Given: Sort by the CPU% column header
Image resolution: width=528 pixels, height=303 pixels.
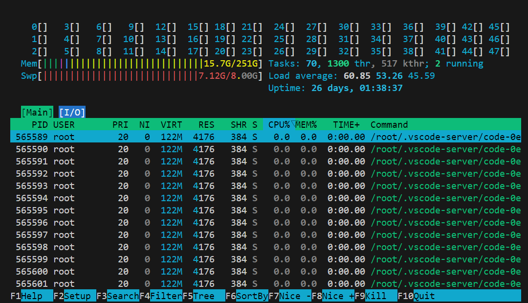Looking at the screenshot, I should click(279, 125).
